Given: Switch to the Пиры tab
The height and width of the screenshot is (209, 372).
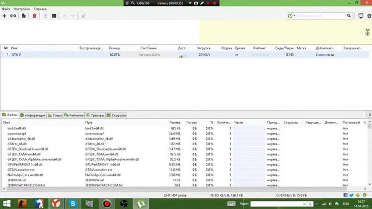Looking at the screenshot, I should (55, 115).
